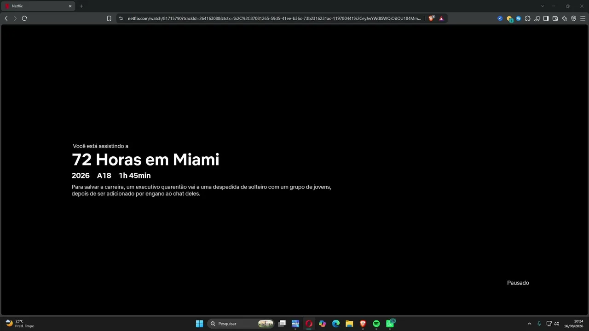Open the blue 'mdd' taskbar app

295,324
